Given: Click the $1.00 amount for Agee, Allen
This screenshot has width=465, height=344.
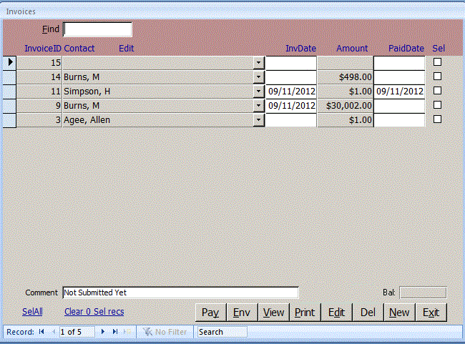Looking at the screenshot, I should point(346,120).
